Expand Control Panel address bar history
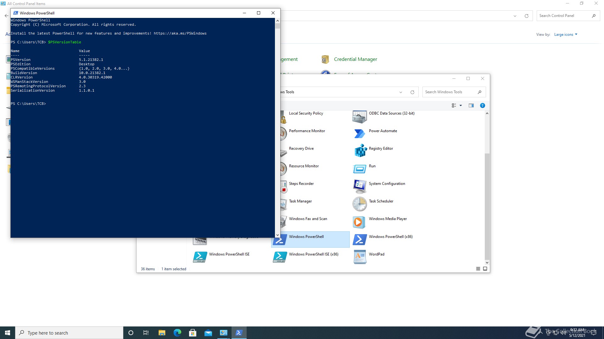The width and height of the screenshot is (604, 339). point(515,16)
